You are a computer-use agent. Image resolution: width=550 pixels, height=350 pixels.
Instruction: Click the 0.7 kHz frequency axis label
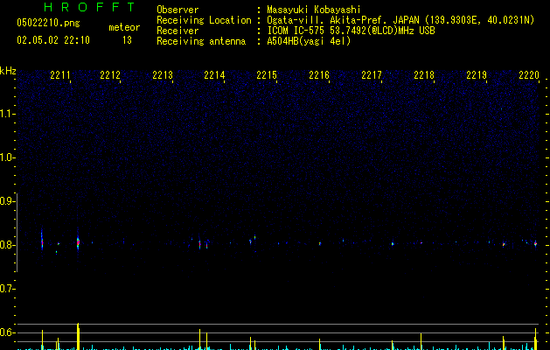[7, 289]
